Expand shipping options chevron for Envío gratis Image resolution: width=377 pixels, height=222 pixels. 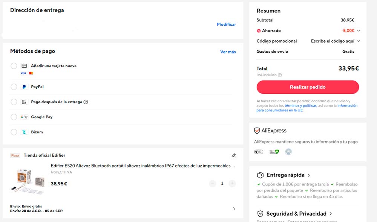coord(234,208)
